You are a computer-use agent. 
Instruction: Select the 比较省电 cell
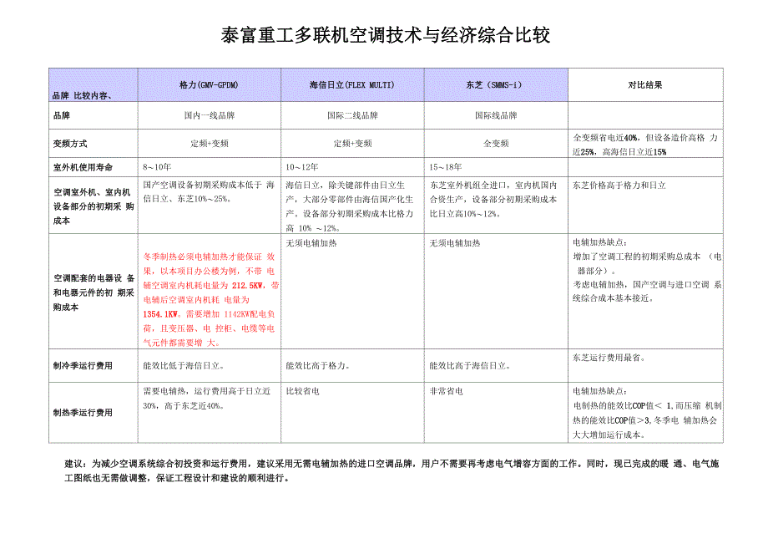[304, 390]
